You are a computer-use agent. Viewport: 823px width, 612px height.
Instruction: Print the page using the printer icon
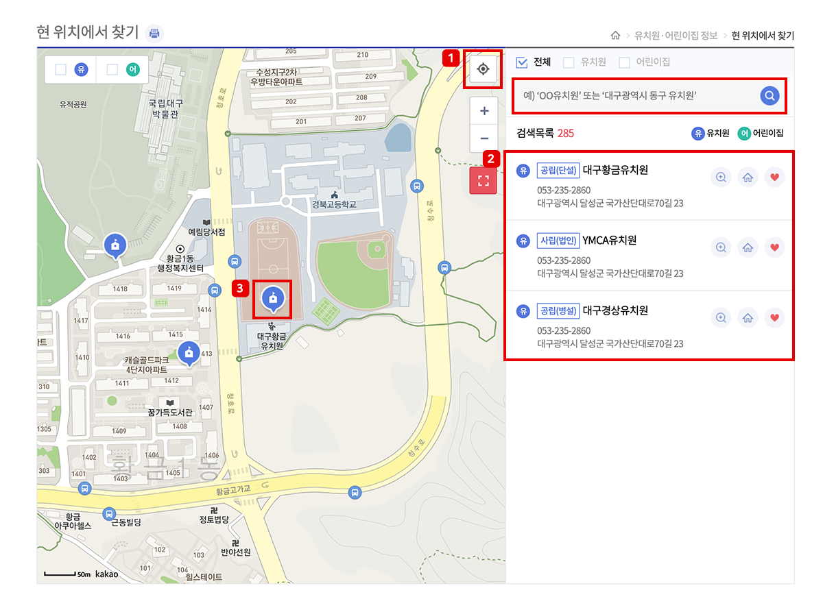point(155,33)
